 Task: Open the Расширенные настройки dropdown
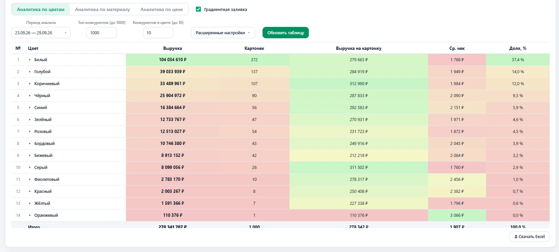point(223,33)
